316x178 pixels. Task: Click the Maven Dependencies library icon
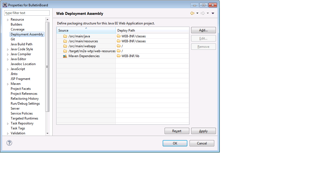tap(65, 56)
